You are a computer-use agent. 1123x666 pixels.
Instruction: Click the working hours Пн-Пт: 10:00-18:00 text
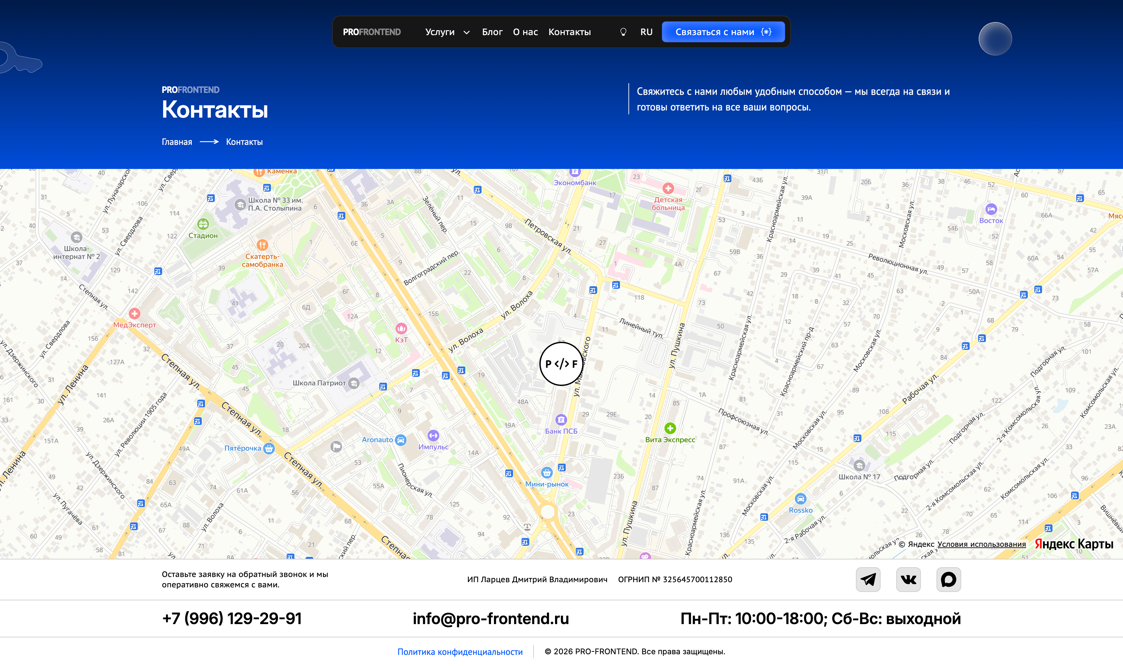click(820, 619)
